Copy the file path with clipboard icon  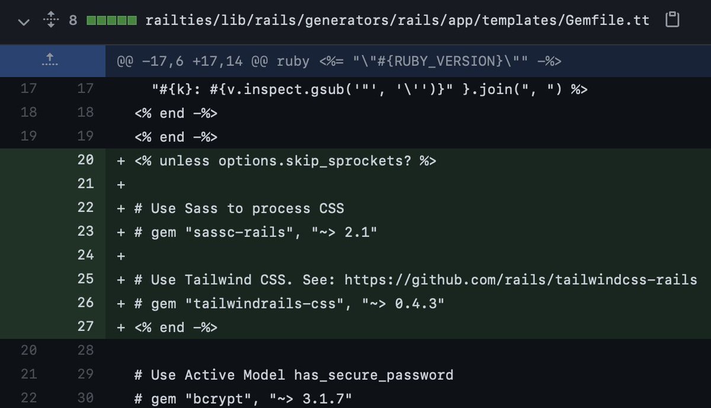pos(672,20)
